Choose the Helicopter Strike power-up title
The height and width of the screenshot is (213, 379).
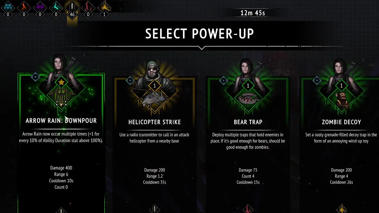click(x=155, y=122)
